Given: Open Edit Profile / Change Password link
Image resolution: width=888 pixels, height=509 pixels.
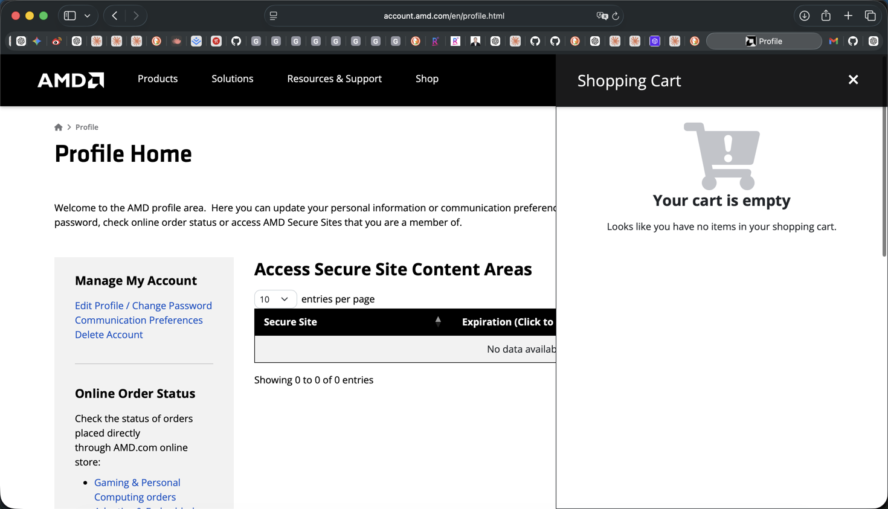Looking at the screenshot, I should coord(143,306).
